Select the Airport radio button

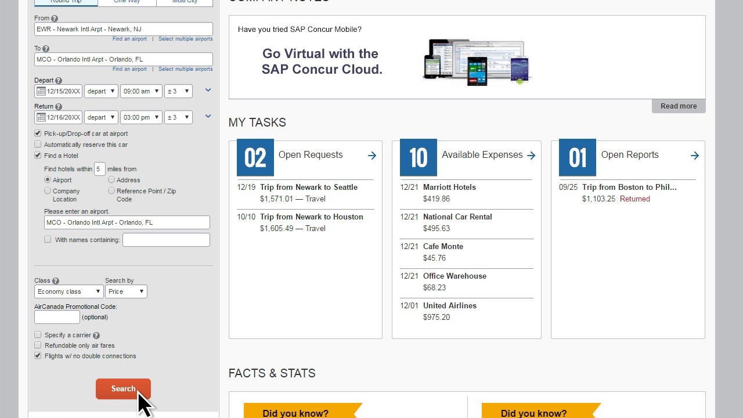point(48,180)
